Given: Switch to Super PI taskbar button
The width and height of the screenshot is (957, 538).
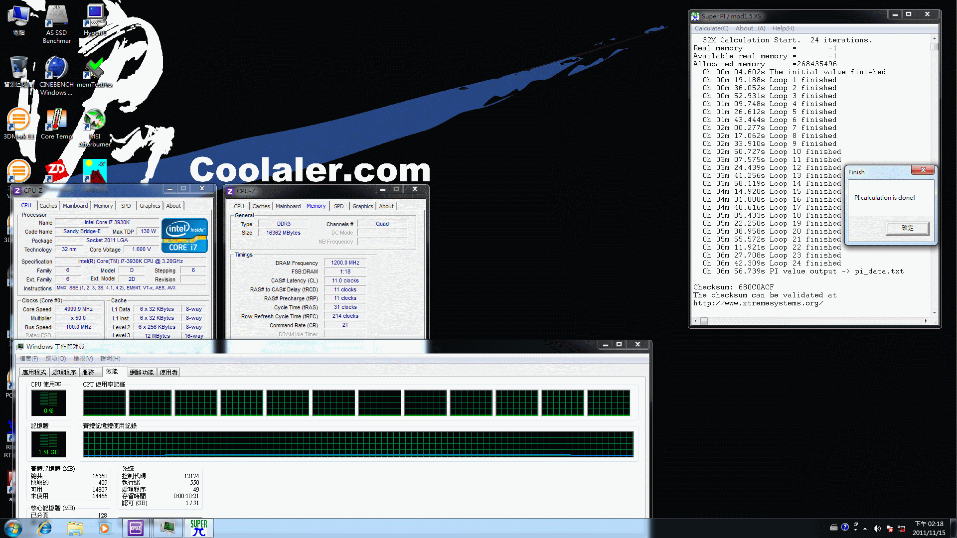Looking at the screenshot, I should click(199, 528).
